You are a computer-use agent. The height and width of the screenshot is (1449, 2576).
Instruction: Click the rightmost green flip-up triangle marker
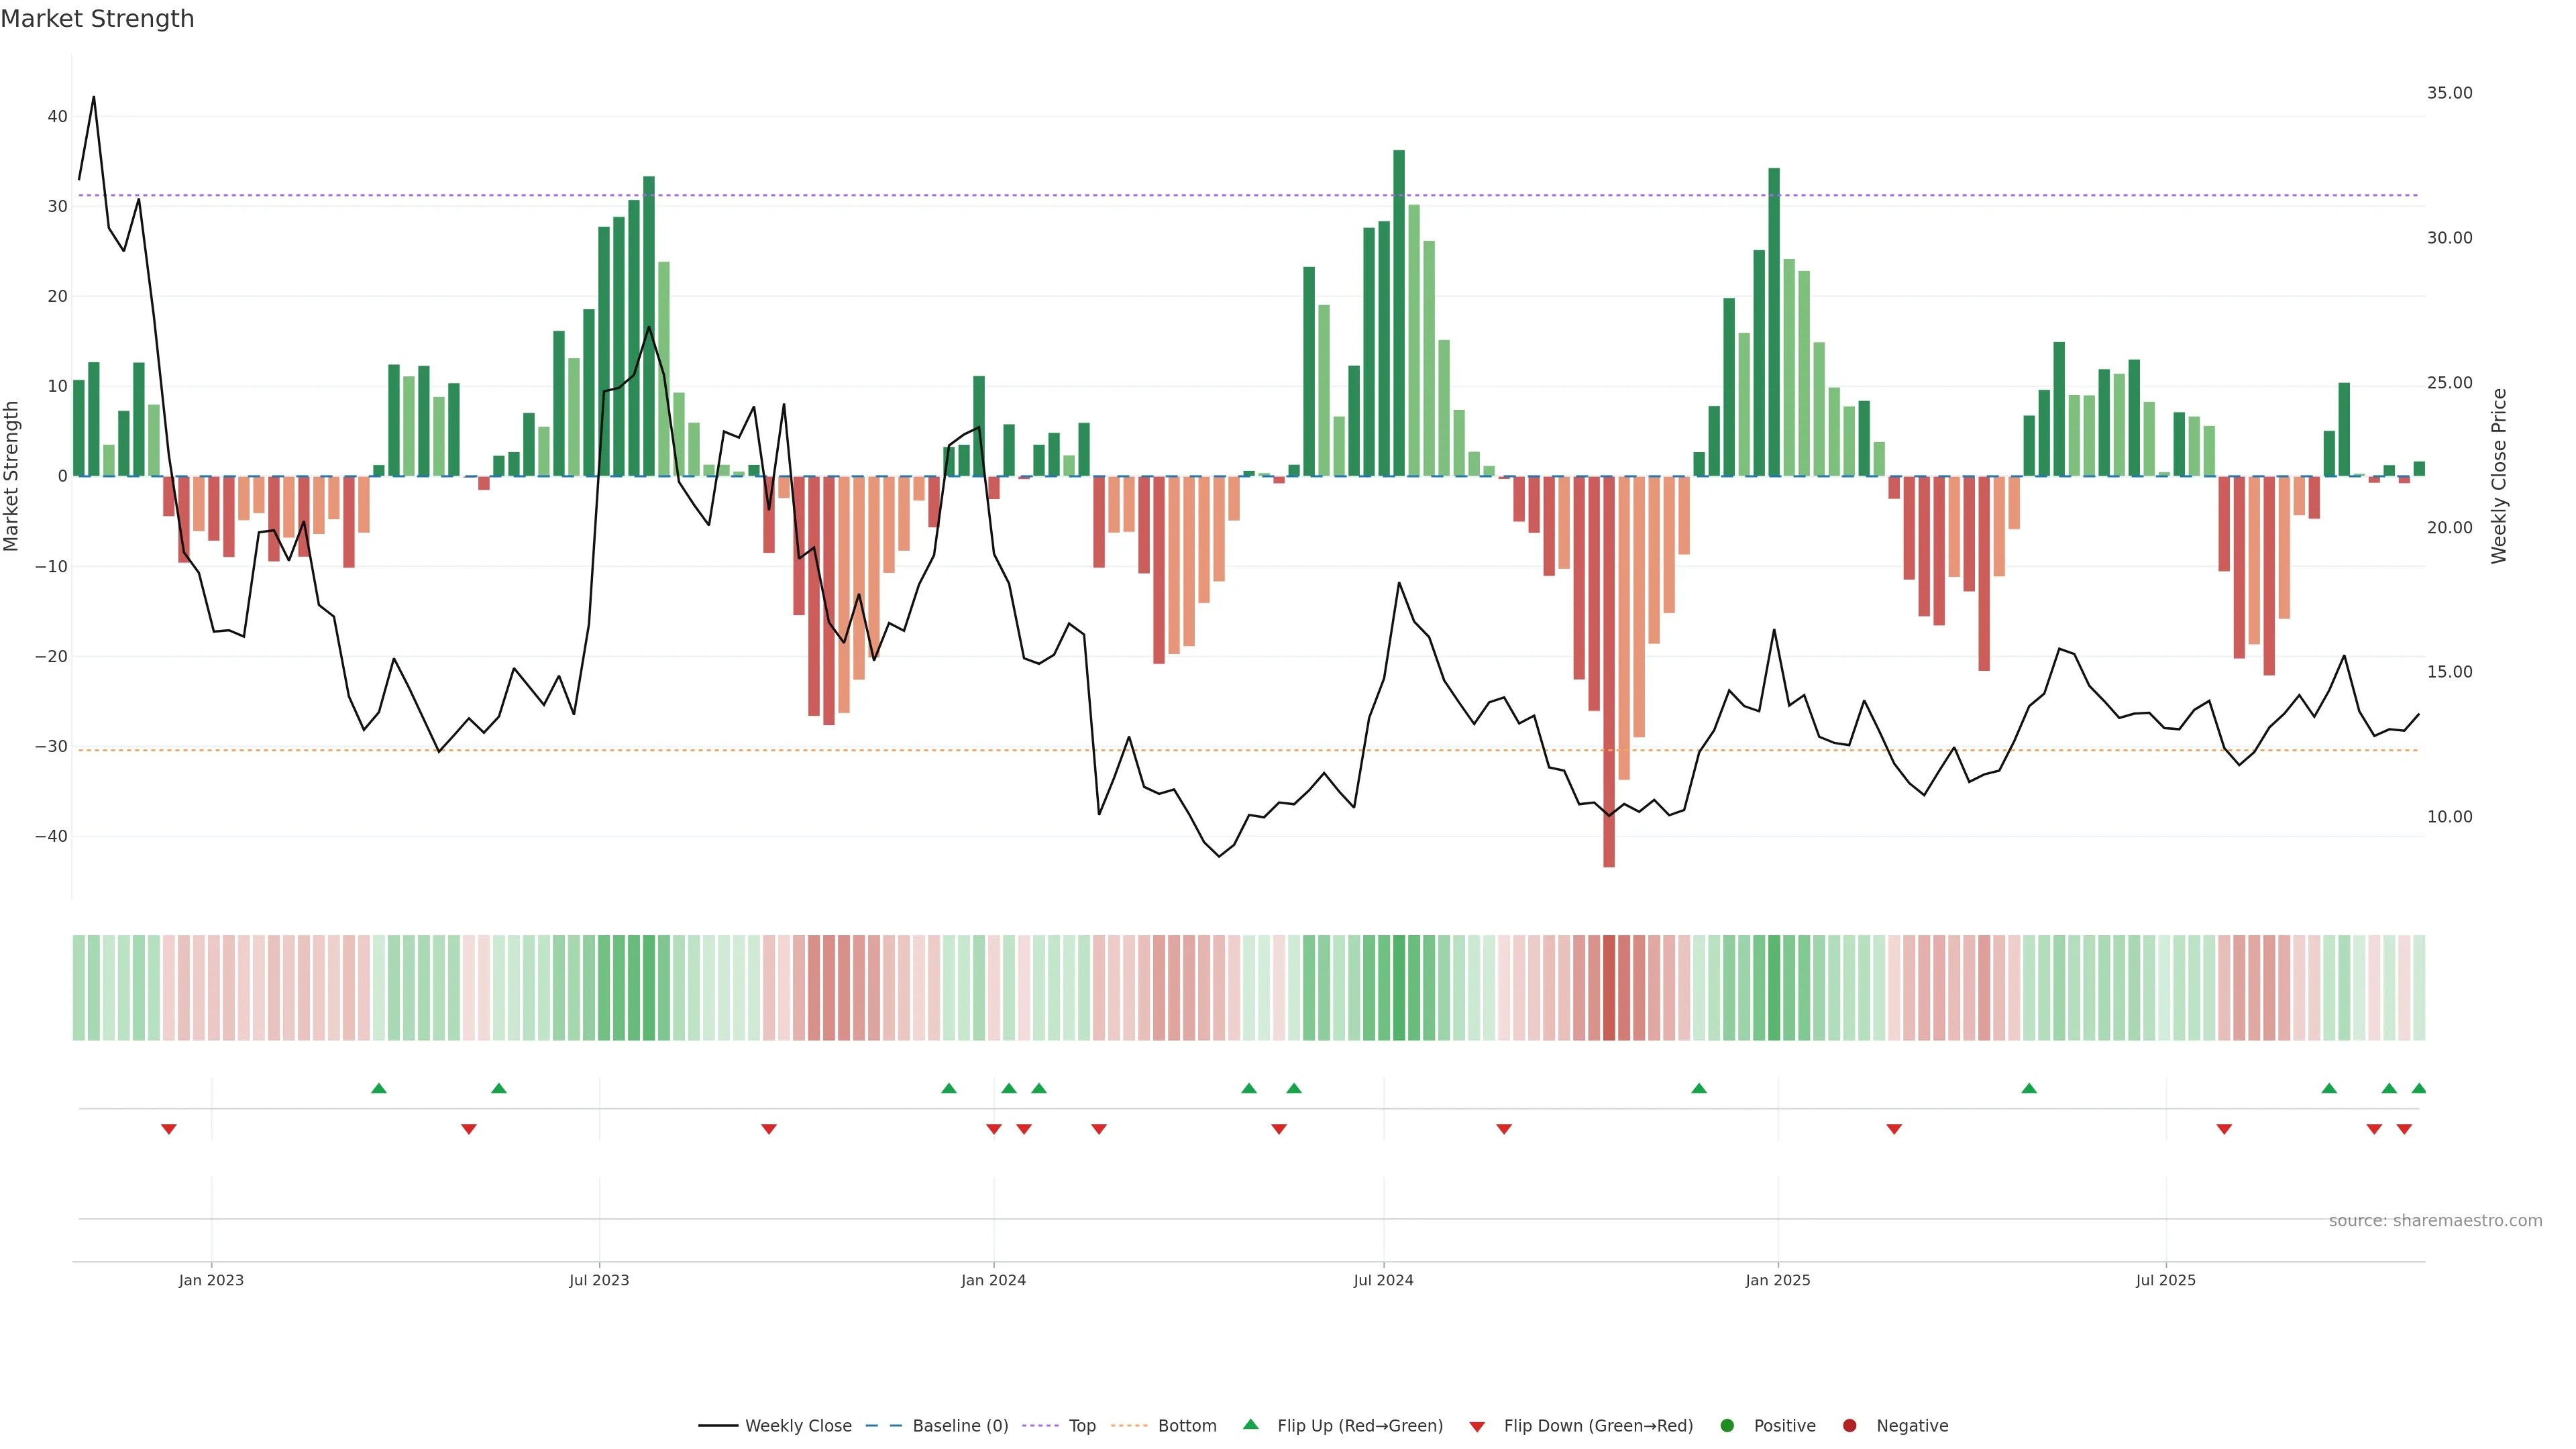point(2418,1088)
